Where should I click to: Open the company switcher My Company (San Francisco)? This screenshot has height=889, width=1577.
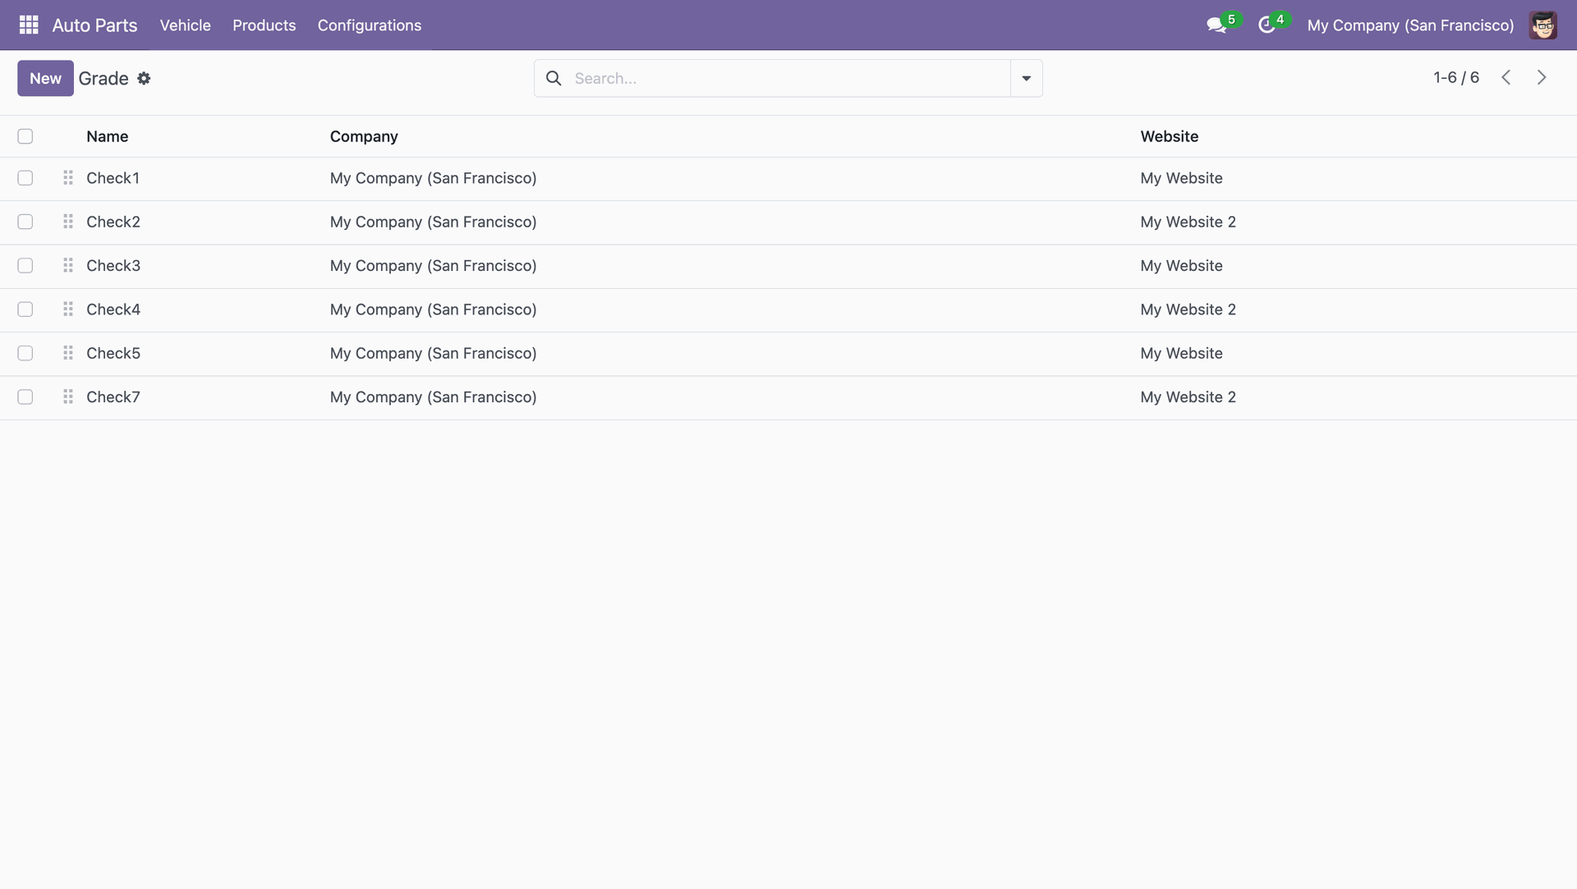[1409, 25]
